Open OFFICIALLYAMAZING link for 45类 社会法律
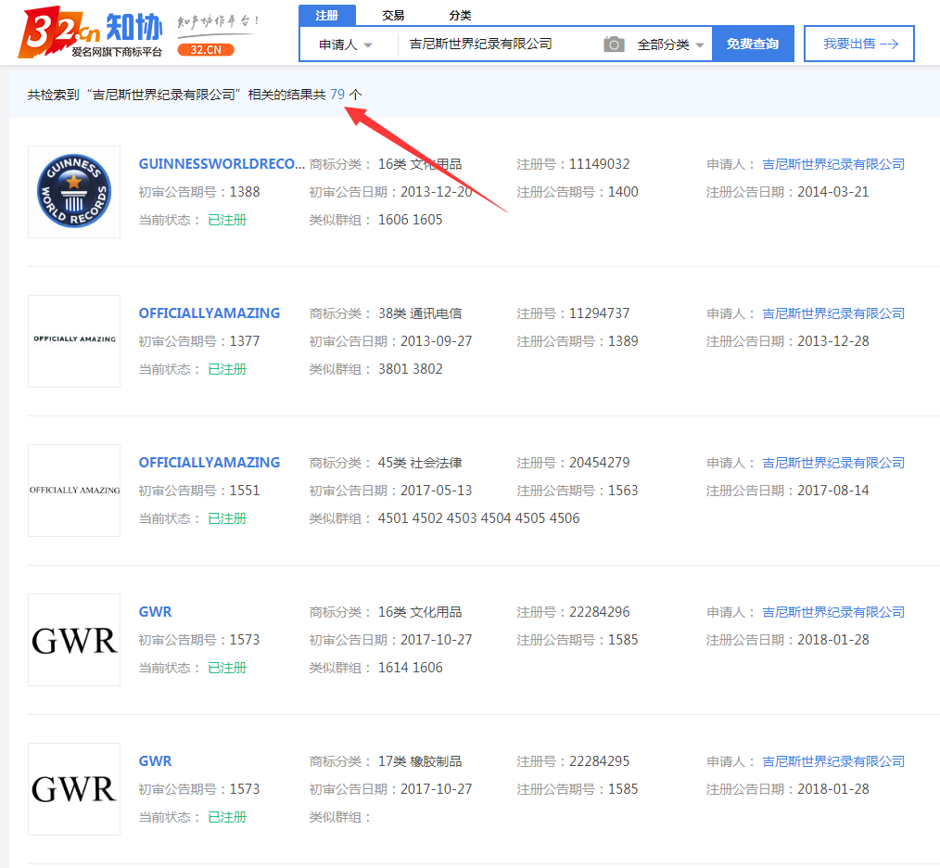The height and width of the screenshot is (868, 940). [210, 463]
